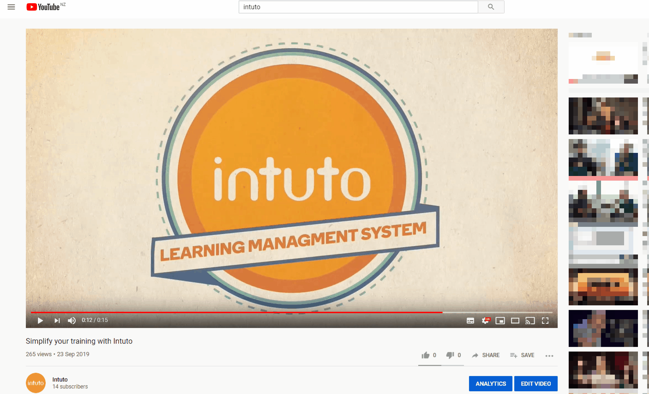The height and width of the screenshot is (394, 649).
Task: Seek on the red video progress bar
Action: [292, 312]
